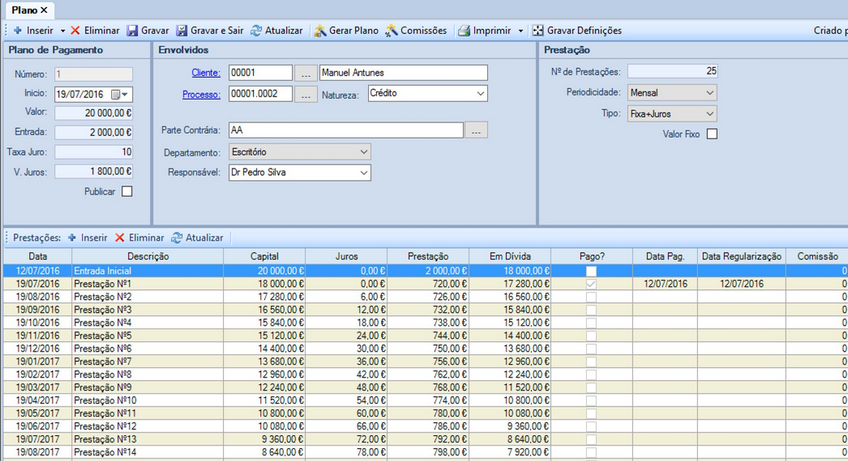
Task: Sort by the Data Regularização column header
Action: [x=742, y=256]
